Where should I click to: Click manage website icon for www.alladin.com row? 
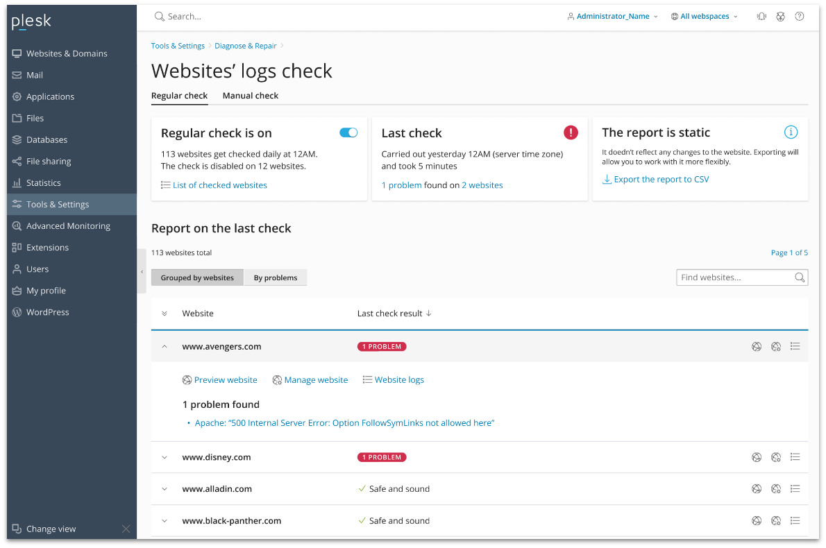click(776, 489)
